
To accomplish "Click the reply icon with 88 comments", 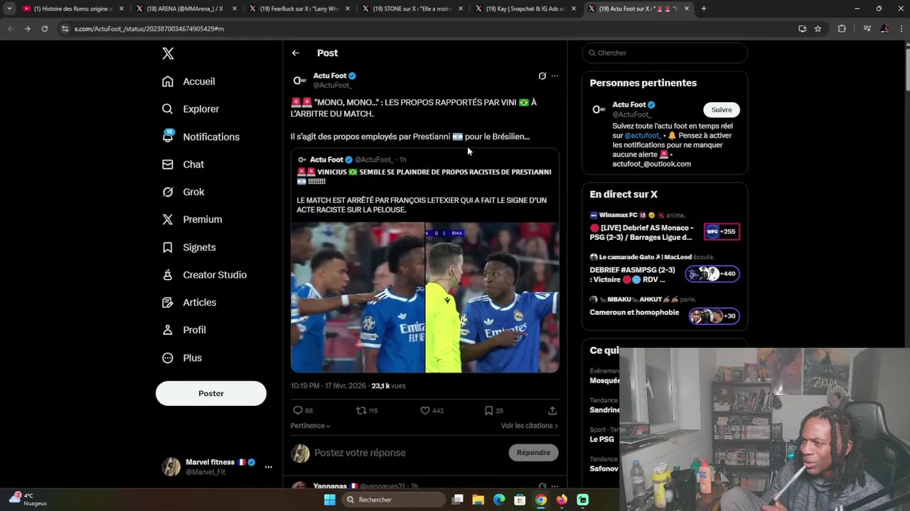I will tap(303, 410).
